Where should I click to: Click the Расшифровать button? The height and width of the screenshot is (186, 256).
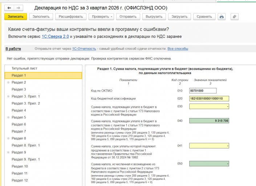(71, 17)
